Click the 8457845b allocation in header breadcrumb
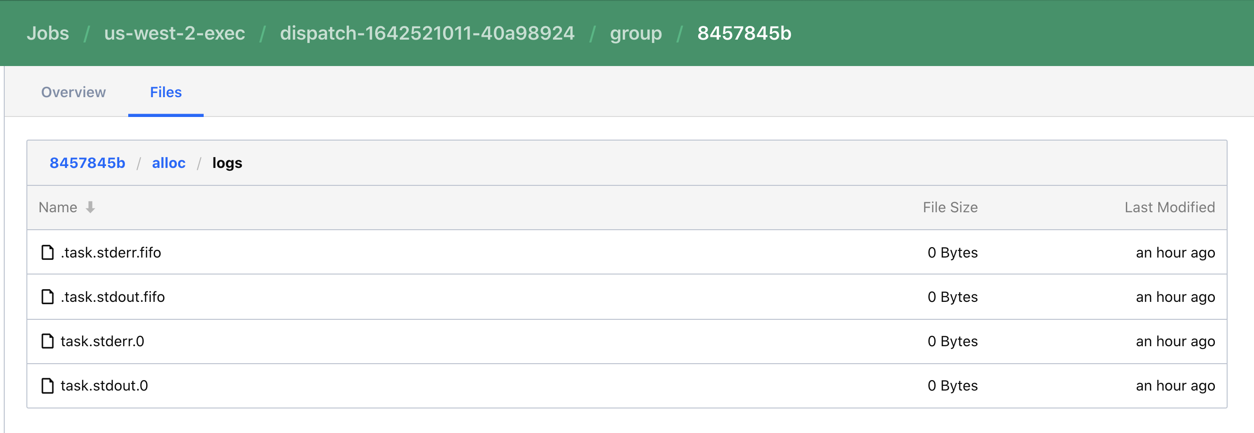The image size is (1254, 433). coord(744,33)
